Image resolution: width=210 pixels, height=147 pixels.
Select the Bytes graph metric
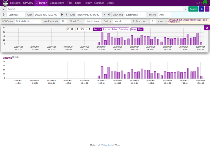[114, 29]
